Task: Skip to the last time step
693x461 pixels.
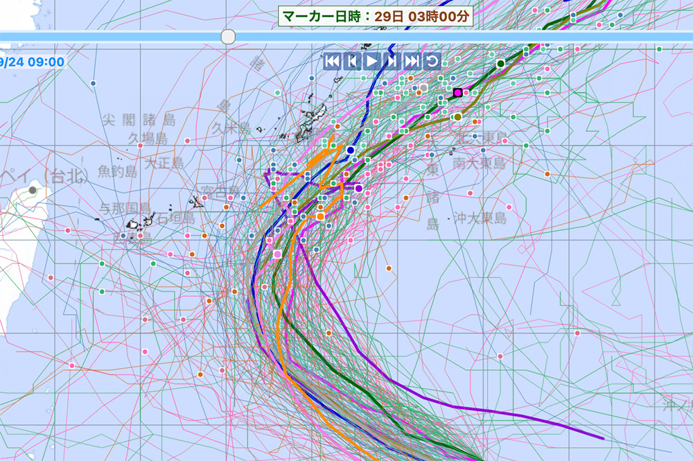Action: pos(412,61)
